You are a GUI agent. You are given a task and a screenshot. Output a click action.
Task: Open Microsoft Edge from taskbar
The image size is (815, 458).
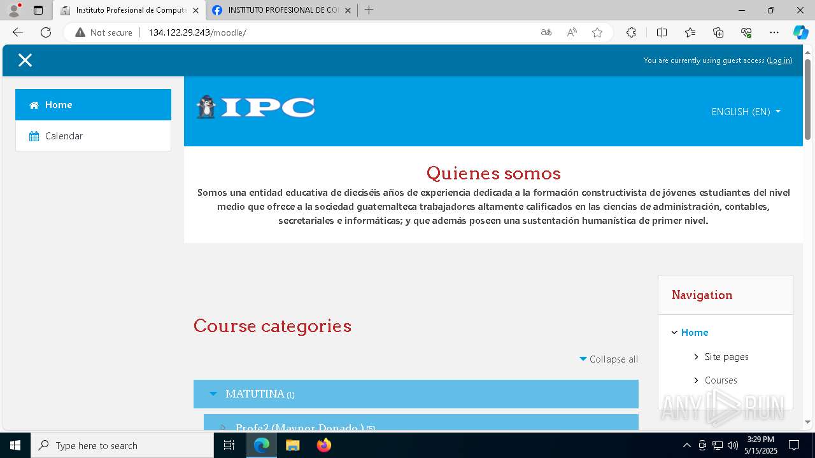(262, 445)
